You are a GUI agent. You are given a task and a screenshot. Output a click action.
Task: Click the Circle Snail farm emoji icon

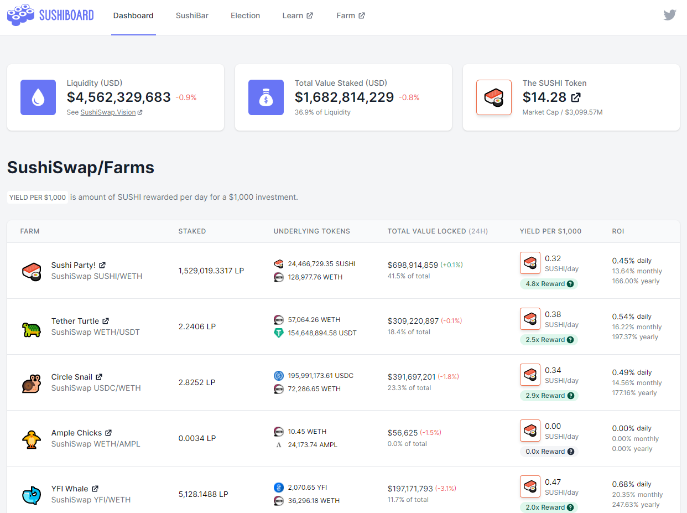pos(32,384)
